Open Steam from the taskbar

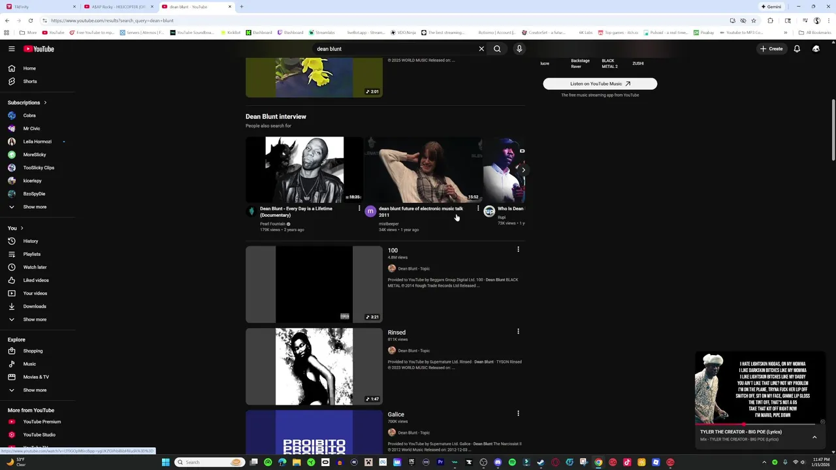(541, 462)
